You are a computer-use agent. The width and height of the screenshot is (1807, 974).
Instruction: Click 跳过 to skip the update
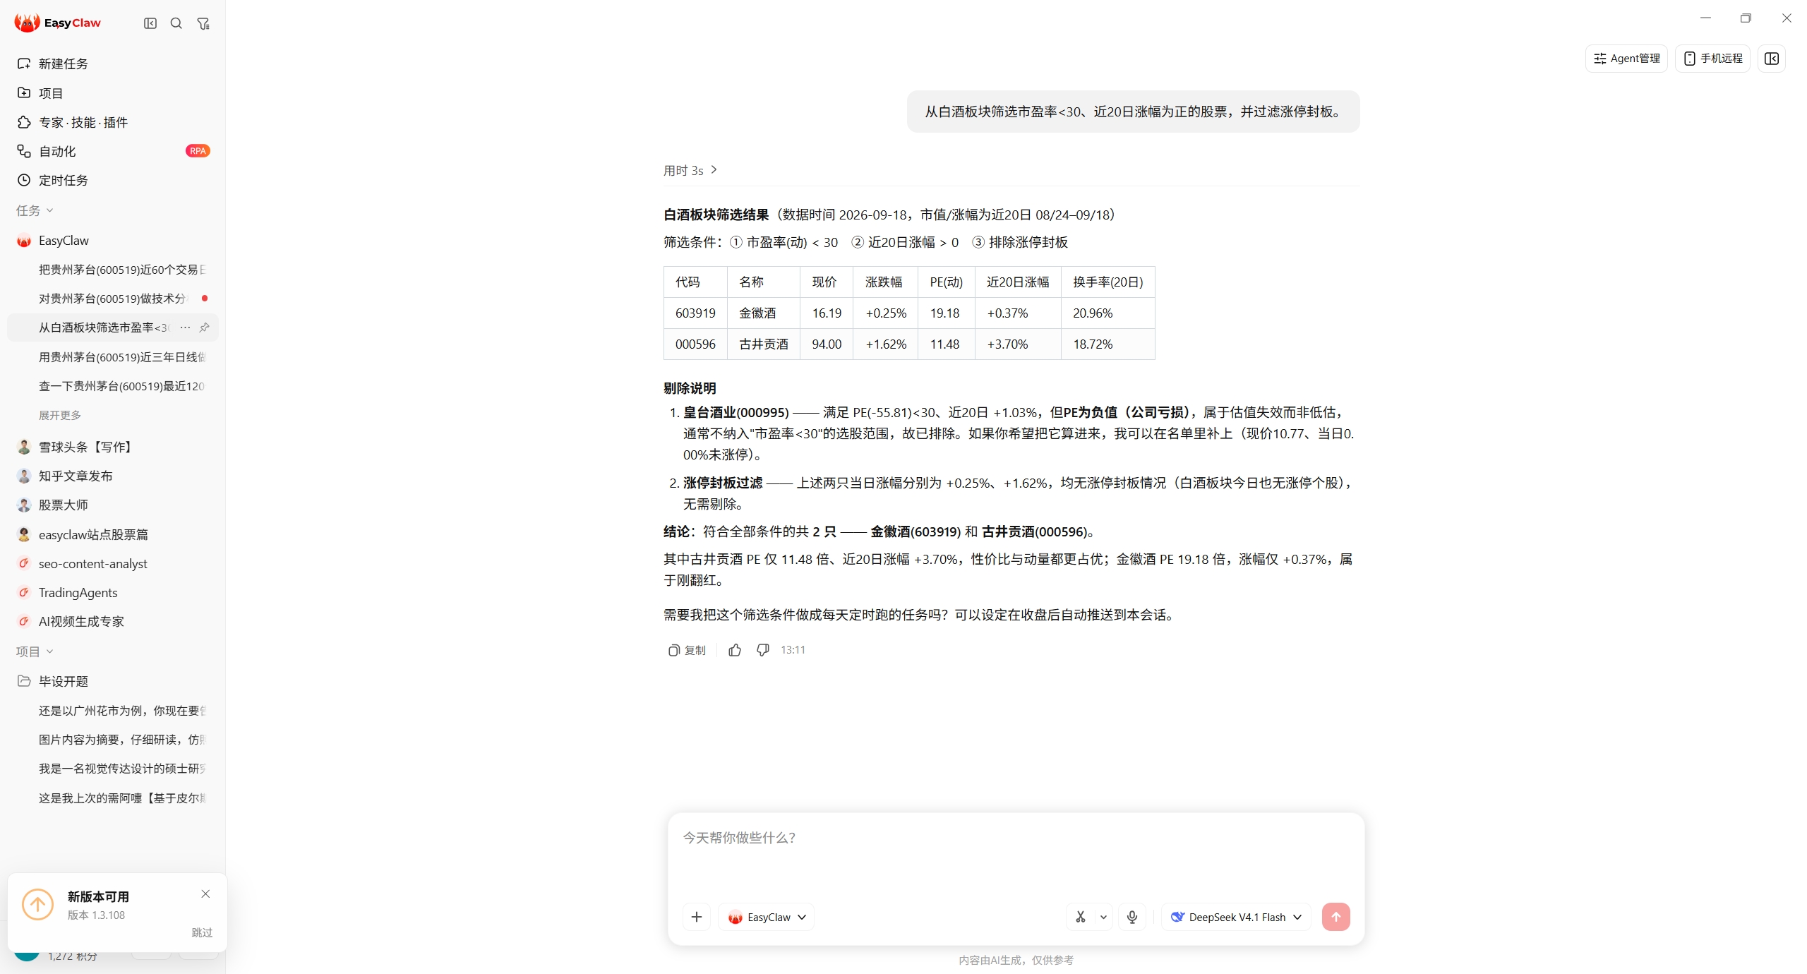[x=202, y=932]
